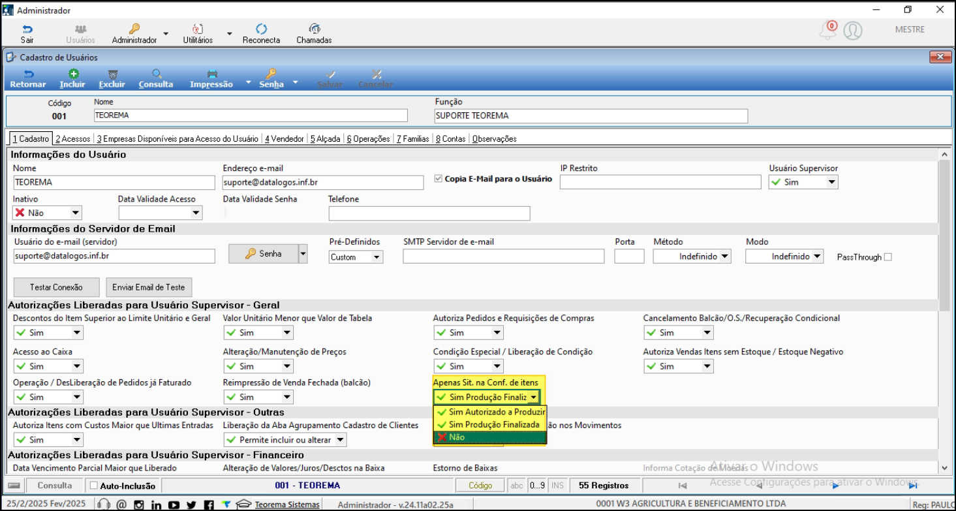Viewport: 956px width, 511px height.
Task: Click the Excluir trash icon
Action: click(x=112, y=74)
